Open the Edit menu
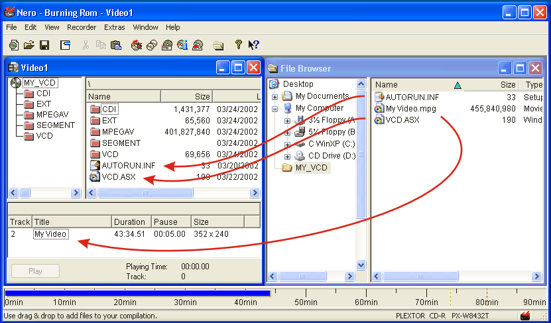 point(31,27)
